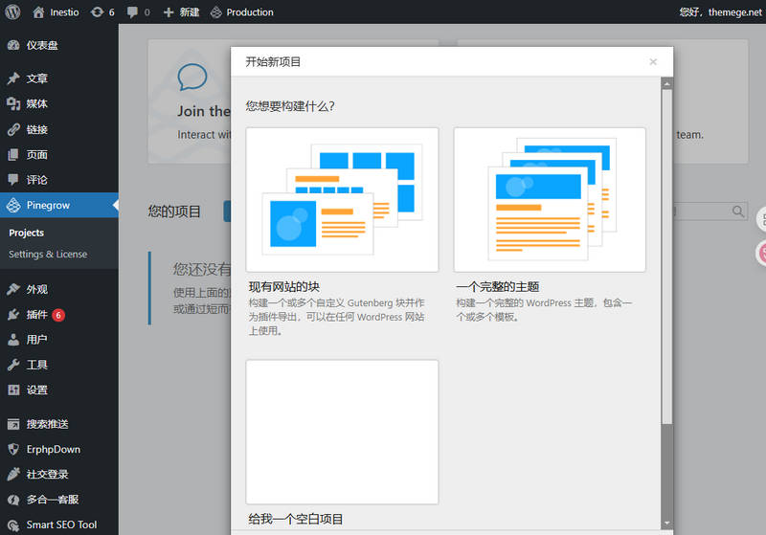Click the 一个完整的主题 title

click(x=498, y=287)
